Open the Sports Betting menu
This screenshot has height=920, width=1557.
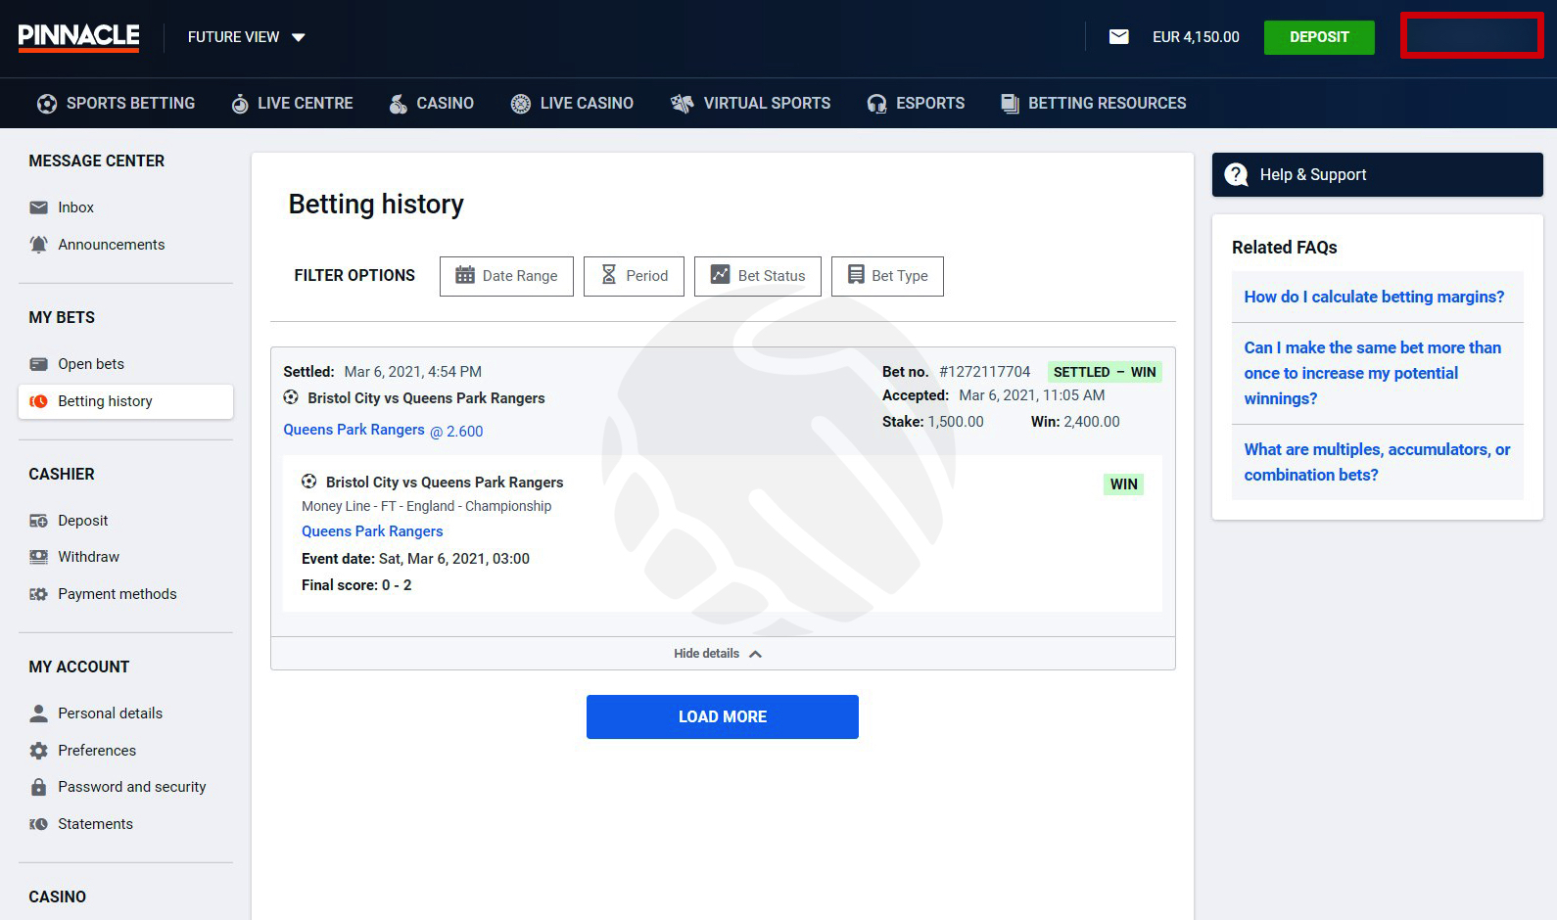[116, 103]
